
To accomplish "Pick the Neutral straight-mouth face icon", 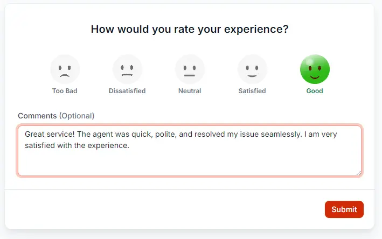I will [190, 69].
